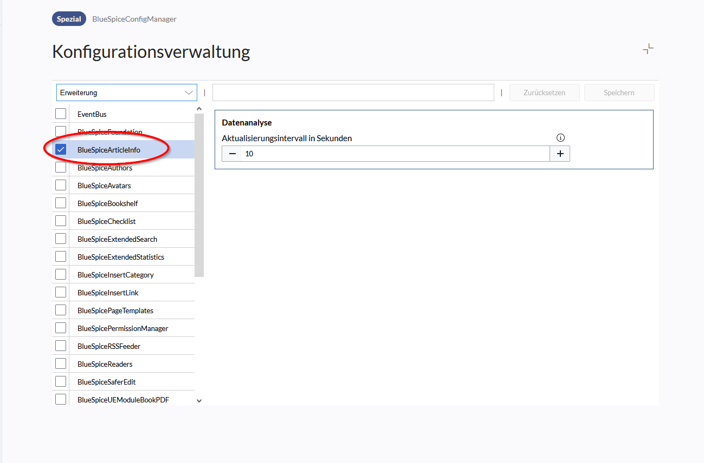Tick the BlueSpiceChecklist checkbox
This screenshot has width=704, height=463.
click(61, 221)
